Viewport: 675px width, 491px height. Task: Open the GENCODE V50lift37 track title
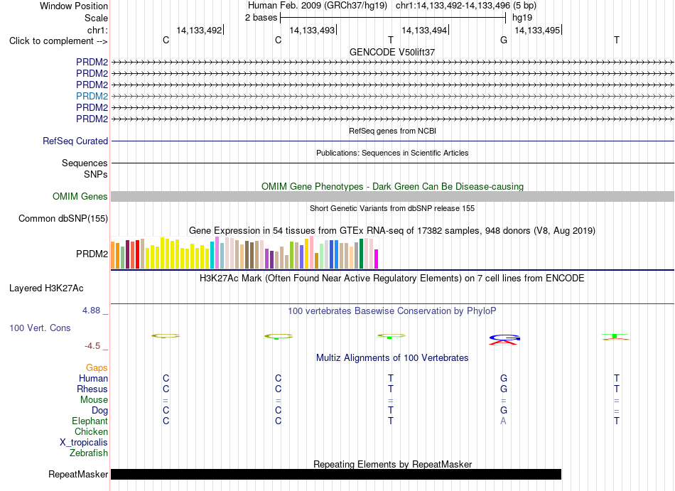point(392,52)
